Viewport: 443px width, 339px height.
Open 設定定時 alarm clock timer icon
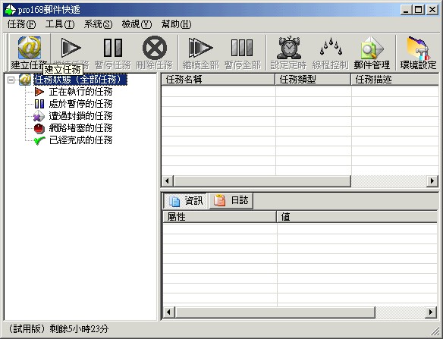pos(289,48)
